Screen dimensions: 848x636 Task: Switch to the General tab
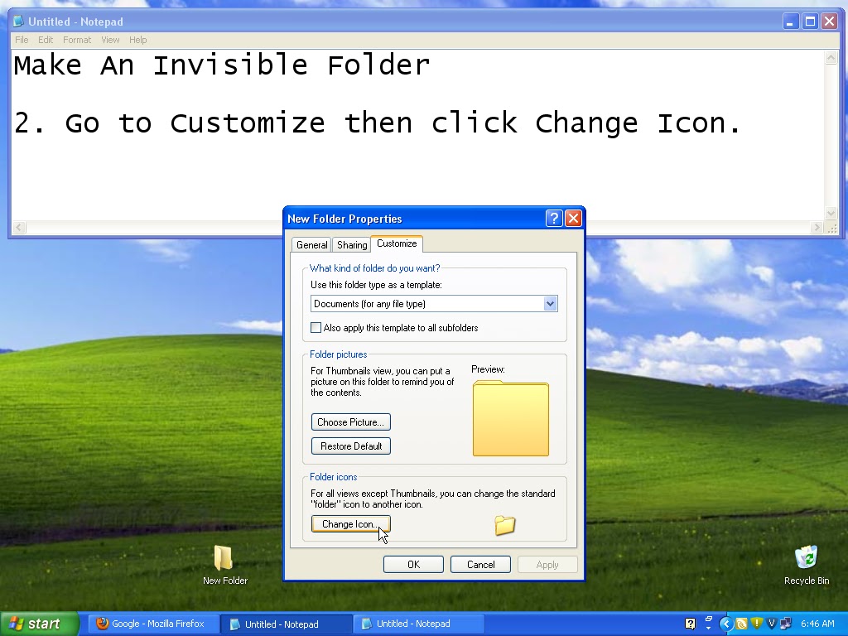point(311,245)
